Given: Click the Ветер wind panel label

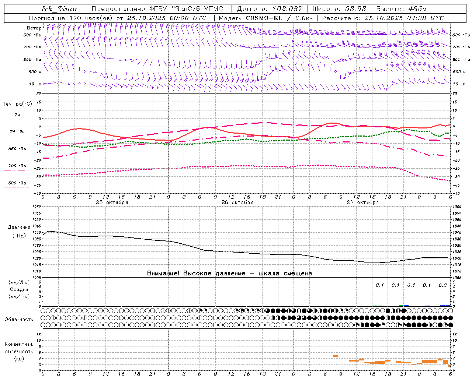Looking at the screenshot, I should click(x=34, y=28).
